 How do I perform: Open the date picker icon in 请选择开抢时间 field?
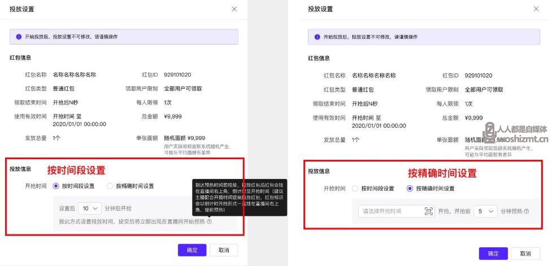(428, 211)
